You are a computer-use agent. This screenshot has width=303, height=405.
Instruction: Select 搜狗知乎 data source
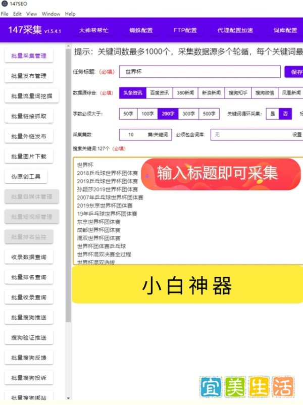(238, 93)
